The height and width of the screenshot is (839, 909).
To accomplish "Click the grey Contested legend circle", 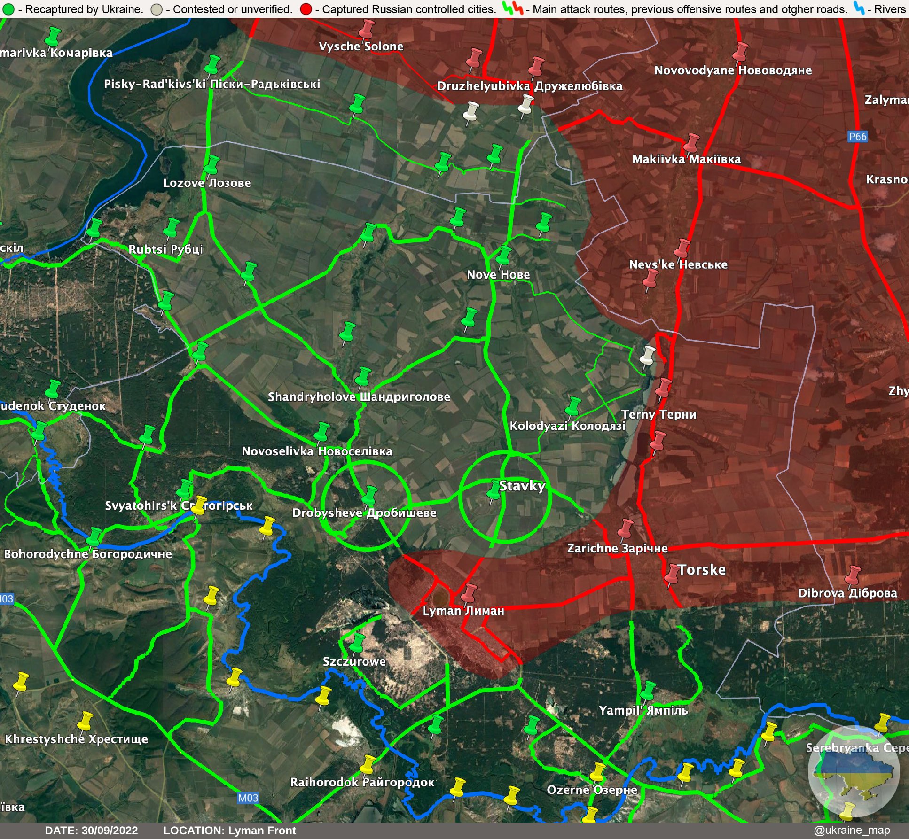I will click(157, 9).
